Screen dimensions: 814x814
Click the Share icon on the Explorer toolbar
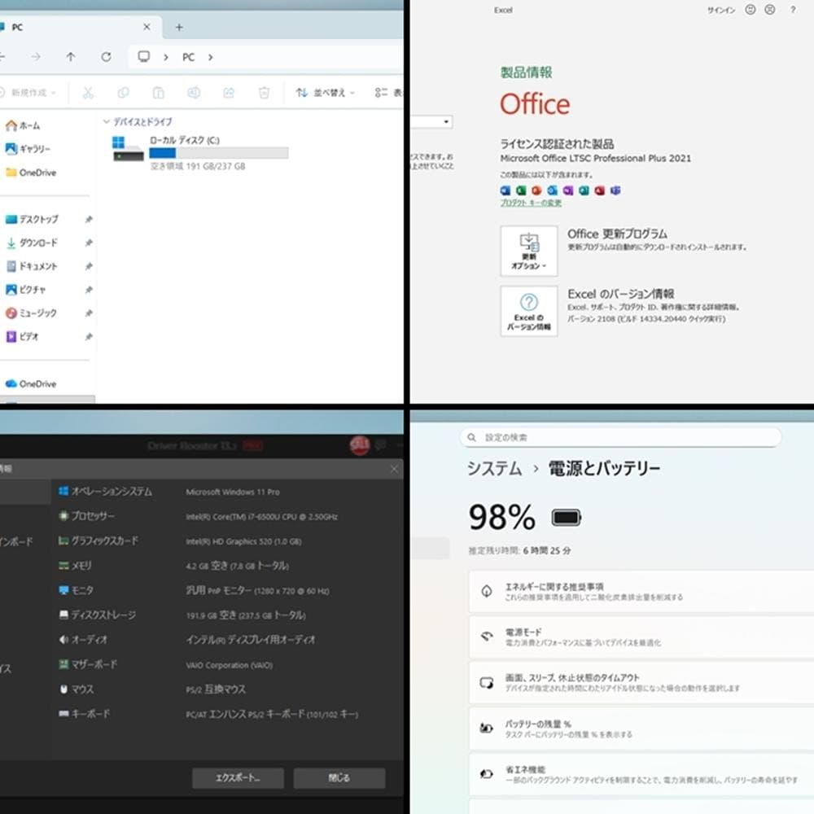(x=228, y=93)
